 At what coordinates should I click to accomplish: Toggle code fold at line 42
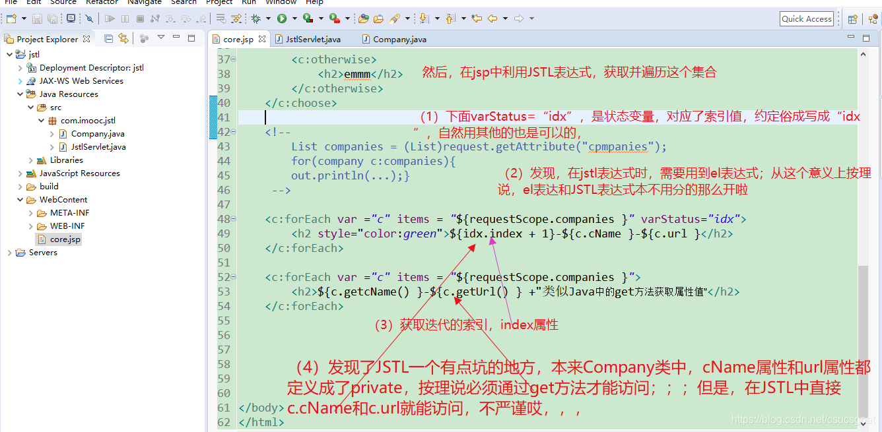click(x=234, y=132)
